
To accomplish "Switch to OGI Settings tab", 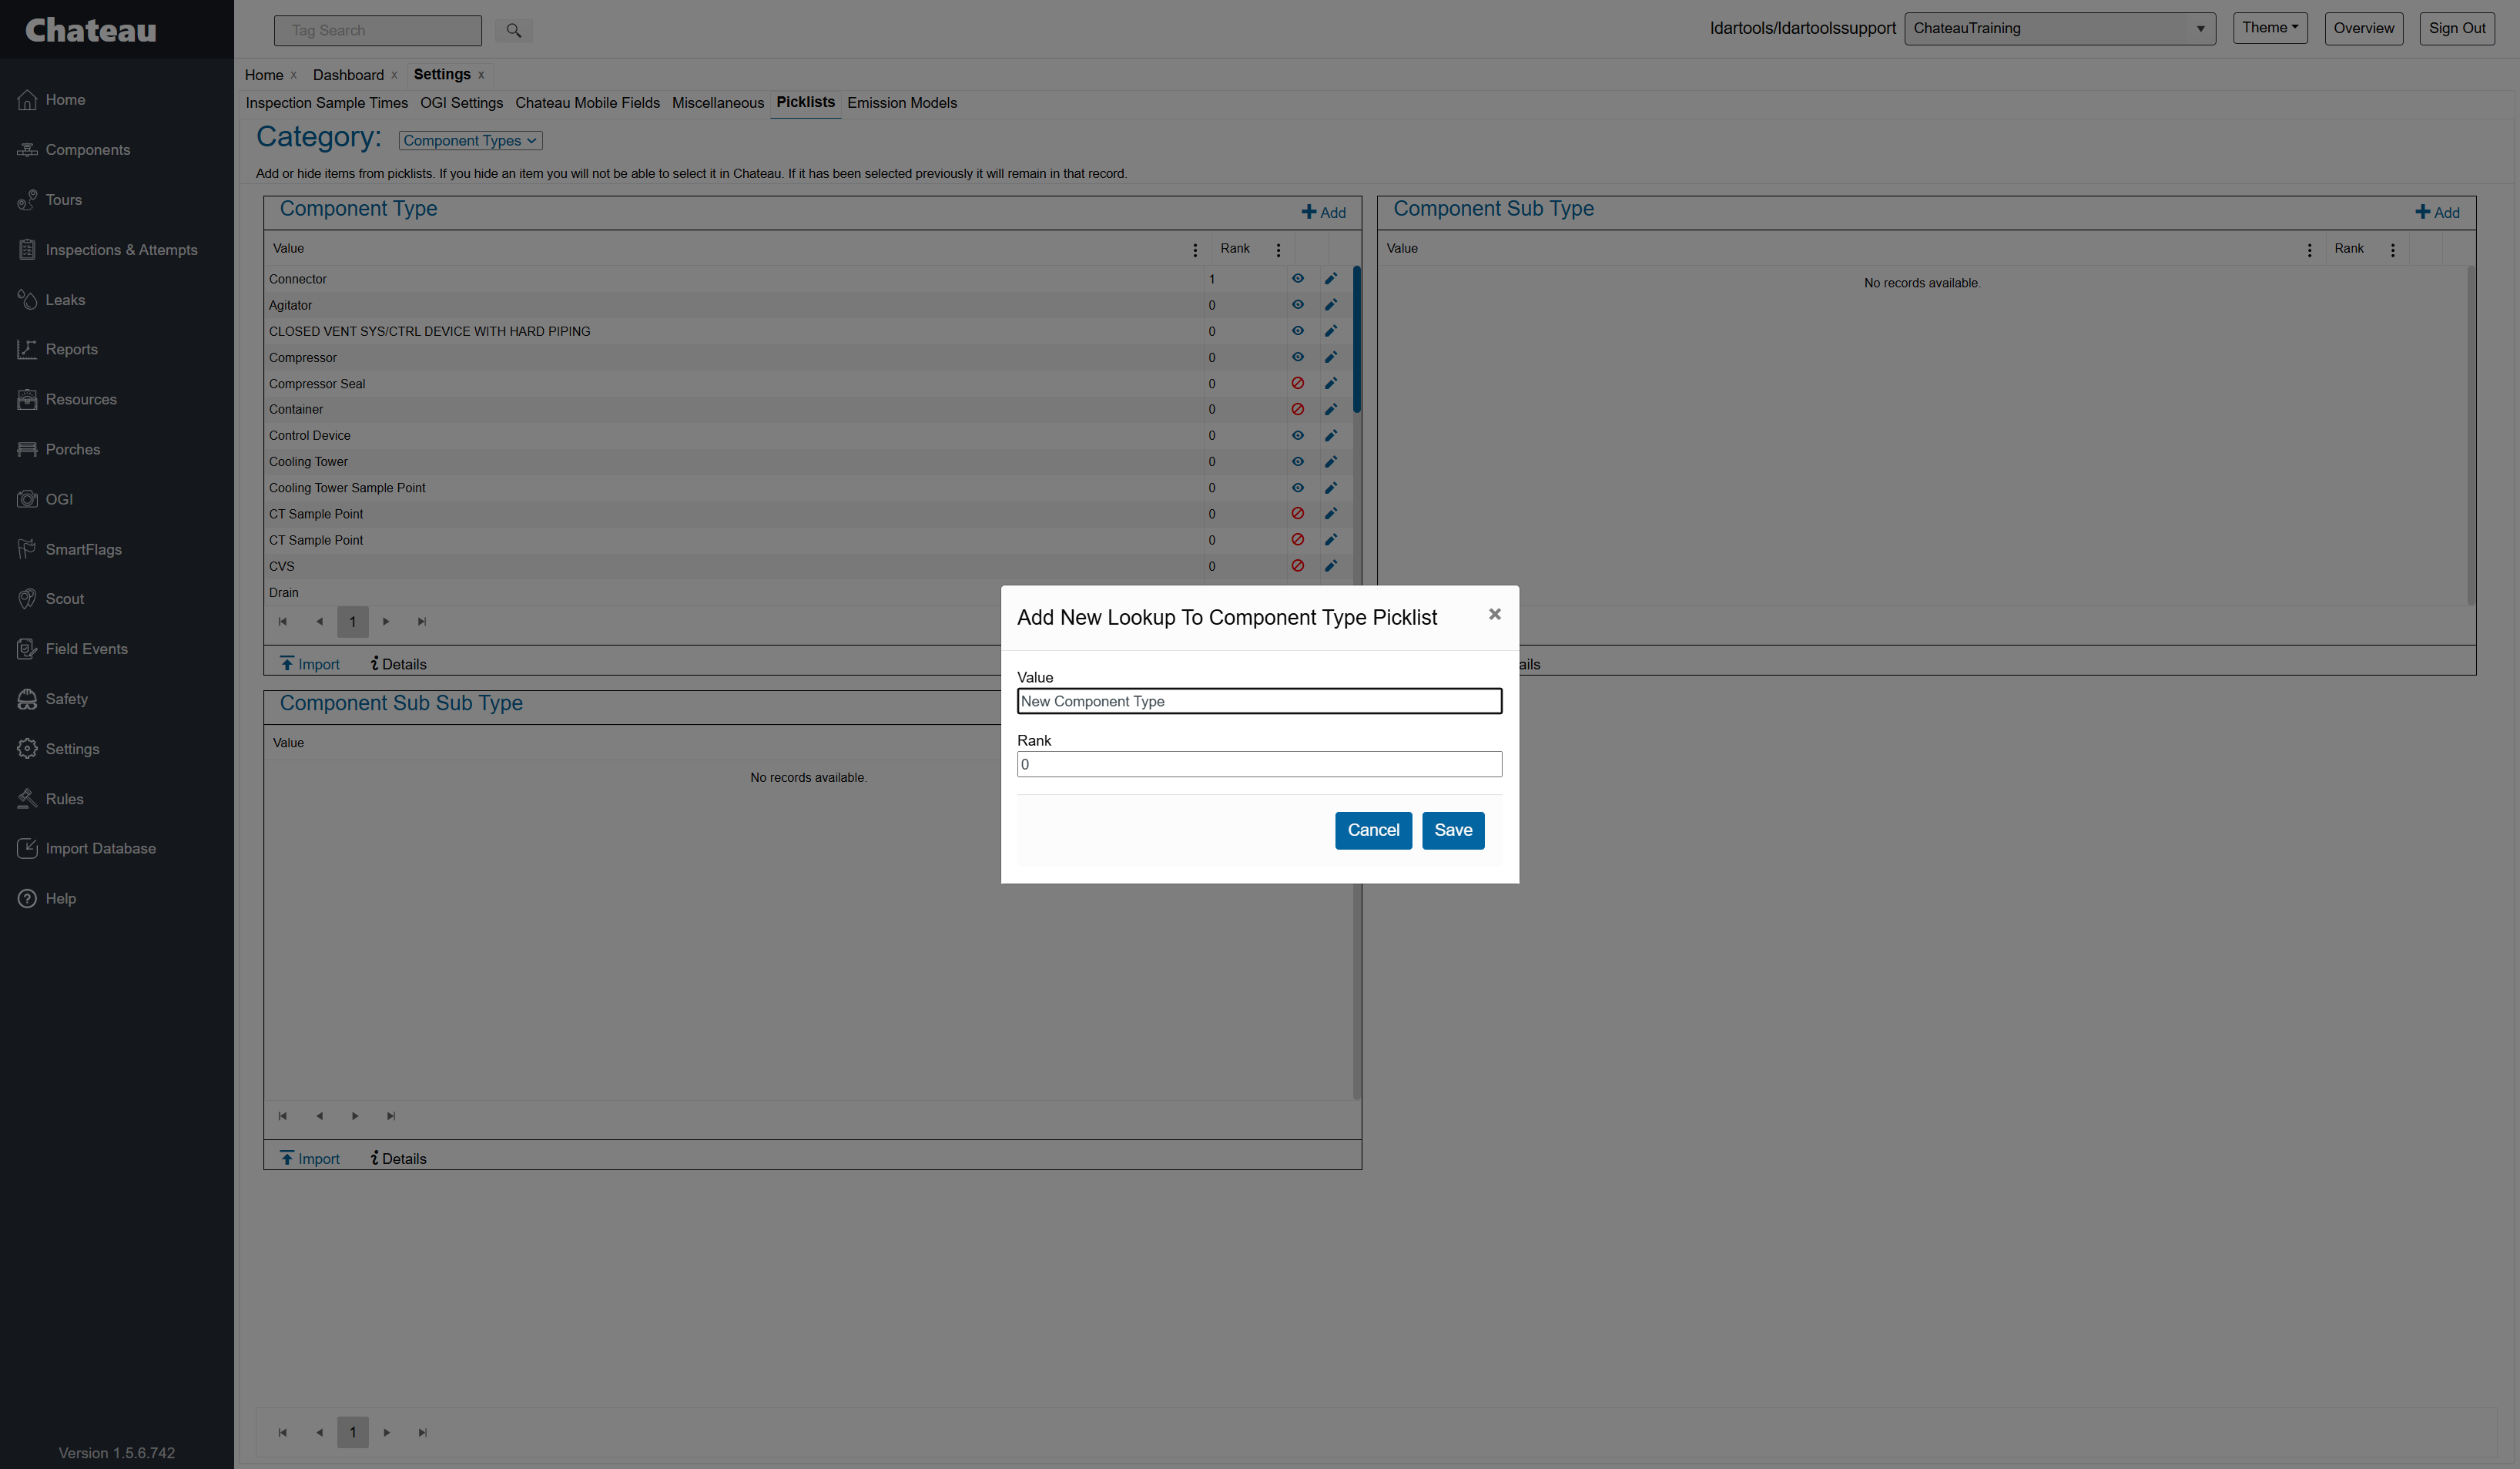I will click(x=461, y=103).
